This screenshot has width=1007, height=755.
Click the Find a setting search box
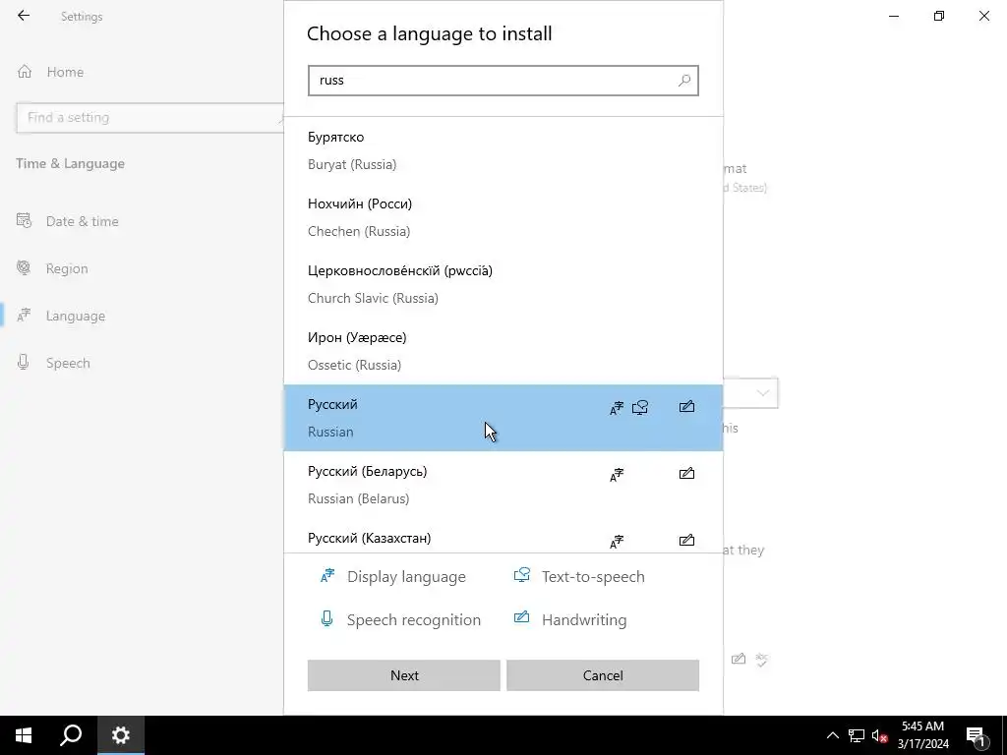(150, 118)
